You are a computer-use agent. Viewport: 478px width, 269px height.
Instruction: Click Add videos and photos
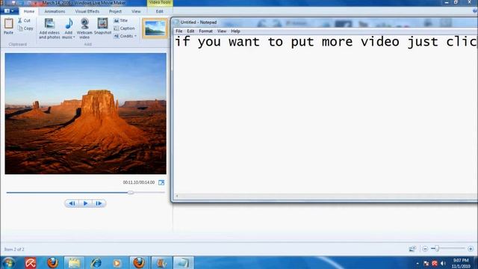point(49,28)
